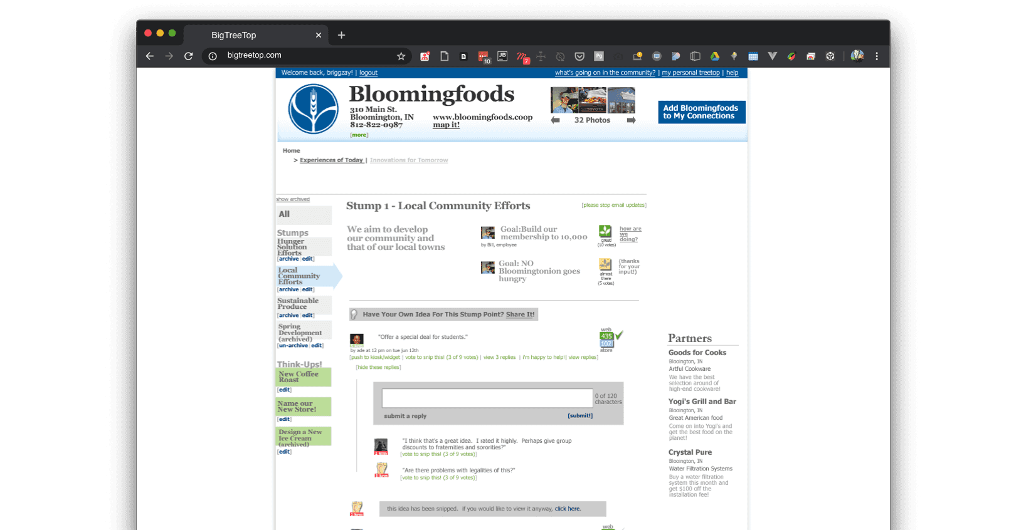1026x530 pixels.
Task: Open the Yogi's Grill and Bar partner
Action: 702,402
